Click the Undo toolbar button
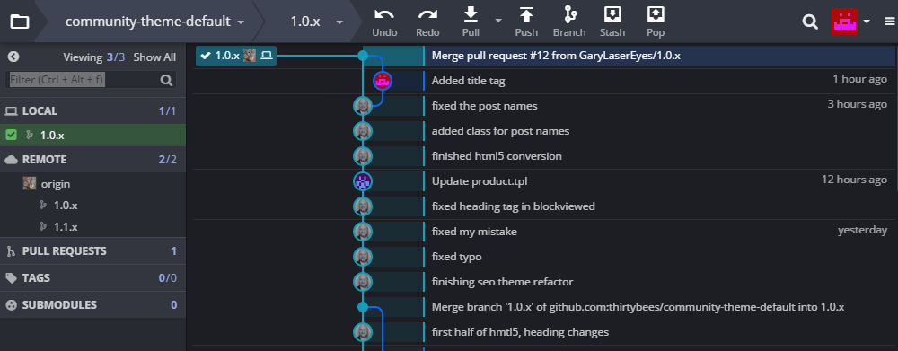This screenshot has width=898, height=351. (384, 22)
